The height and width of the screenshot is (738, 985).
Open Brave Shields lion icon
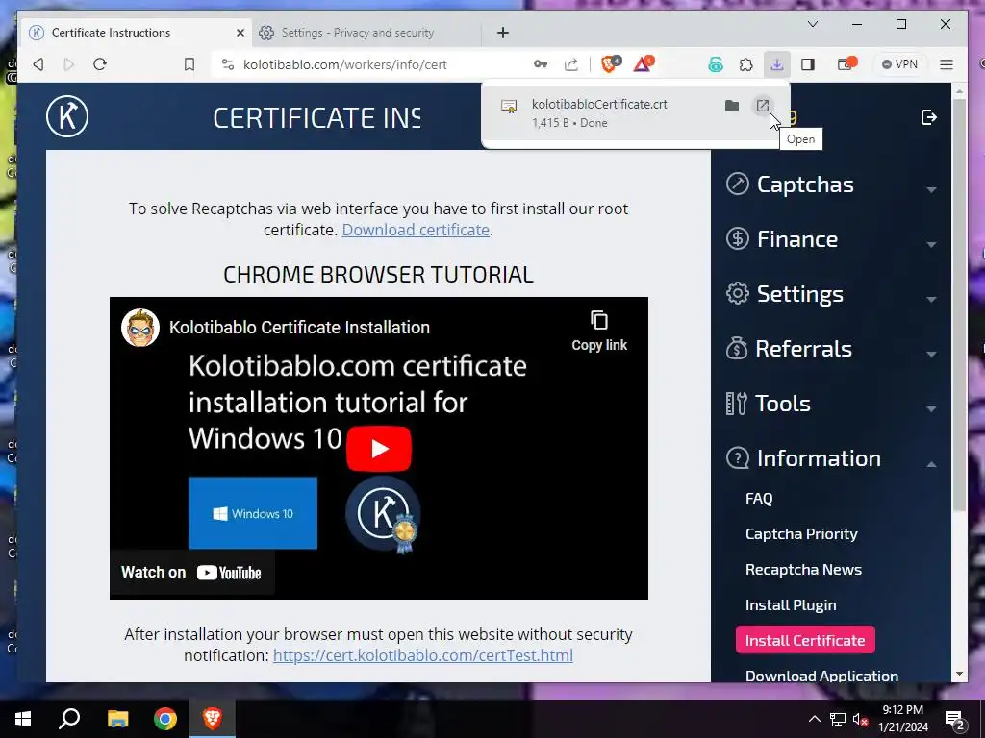[610, 63]
